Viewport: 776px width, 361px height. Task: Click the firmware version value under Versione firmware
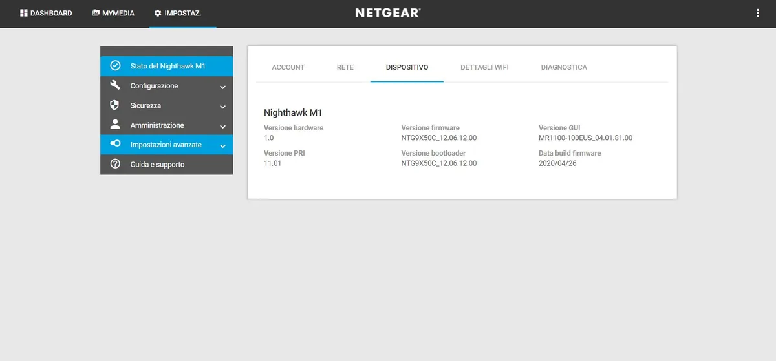(439, 138)
